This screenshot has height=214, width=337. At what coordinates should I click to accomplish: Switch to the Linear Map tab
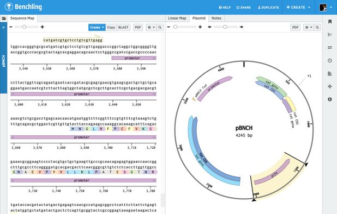point(177,18)
